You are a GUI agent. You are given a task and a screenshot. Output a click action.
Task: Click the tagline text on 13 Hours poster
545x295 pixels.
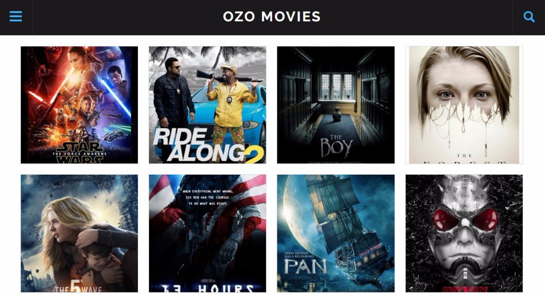coord(208,198)
